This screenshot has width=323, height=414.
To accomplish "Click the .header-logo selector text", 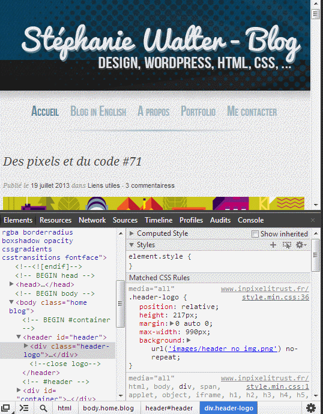I will (x=154, y=297).
